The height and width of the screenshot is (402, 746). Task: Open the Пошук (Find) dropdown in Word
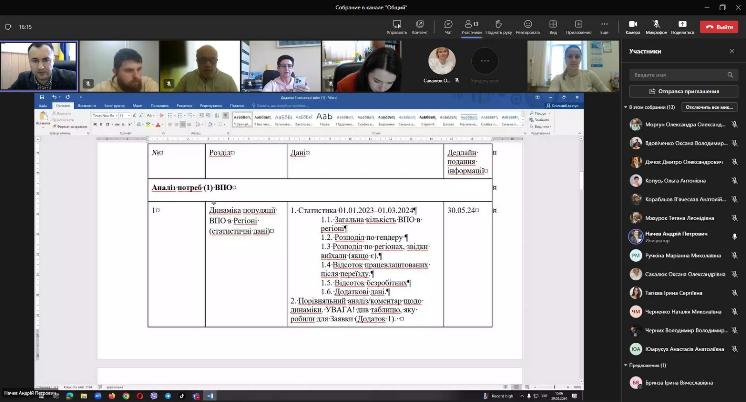pyautogui.click(x=540, y=113)
